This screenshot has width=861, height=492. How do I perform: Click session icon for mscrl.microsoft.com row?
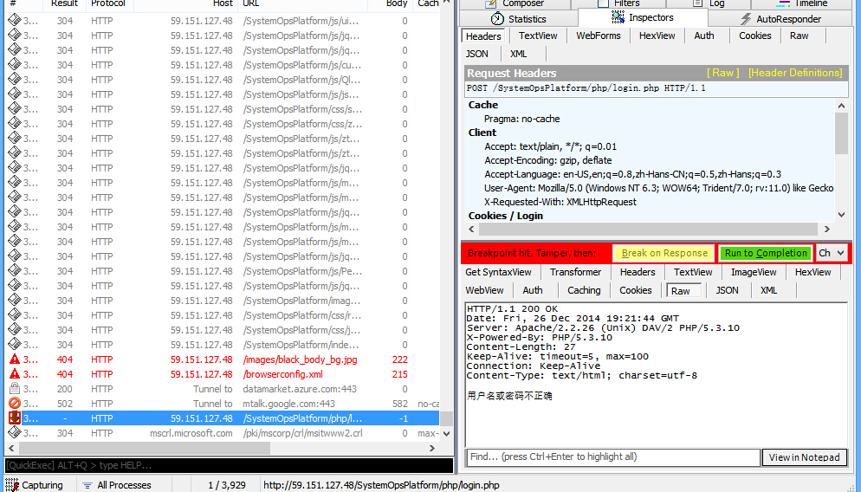tap(14, 433)
